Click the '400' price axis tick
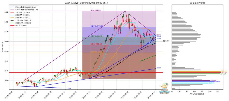Screen dimensions: 229x101 6,61
